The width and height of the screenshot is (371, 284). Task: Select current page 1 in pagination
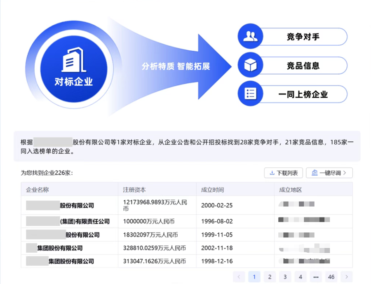(x=254, y=277)
